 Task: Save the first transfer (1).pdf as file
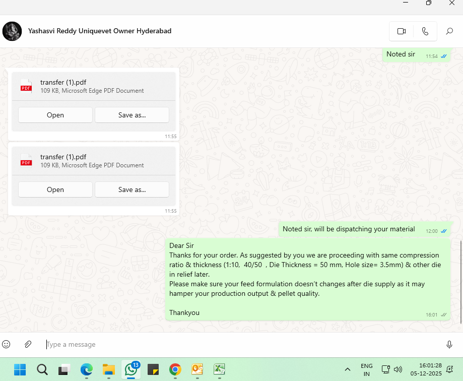click(132, 115)
